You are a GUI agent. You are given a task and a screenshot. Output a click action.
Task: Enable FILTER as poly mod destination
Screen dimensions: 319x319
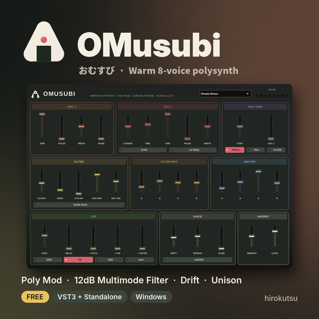coord(276,150)
